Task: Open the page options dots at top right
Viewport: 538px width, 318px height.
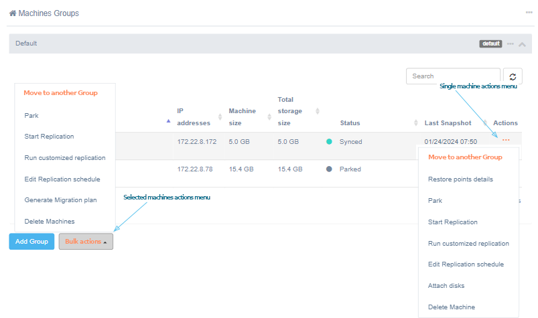Action: point(529,13)
